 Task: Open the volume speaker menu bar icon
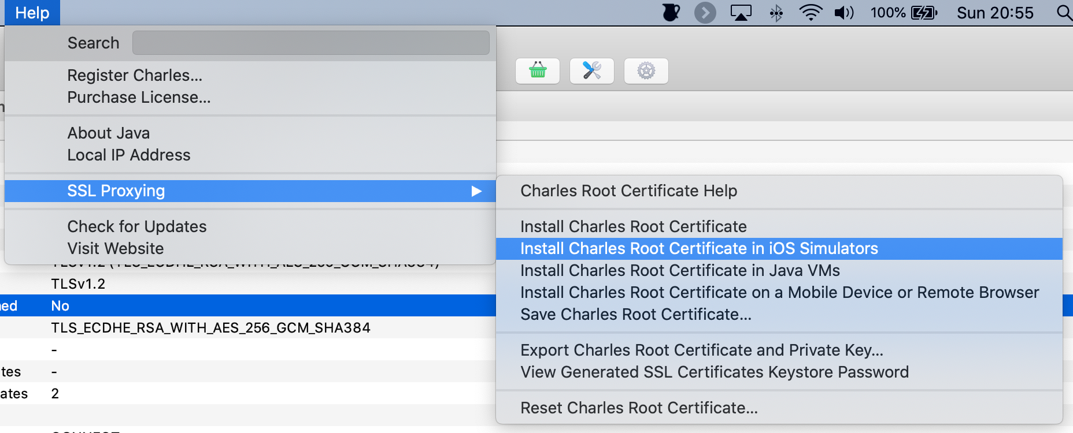click(x=844, y=13)
